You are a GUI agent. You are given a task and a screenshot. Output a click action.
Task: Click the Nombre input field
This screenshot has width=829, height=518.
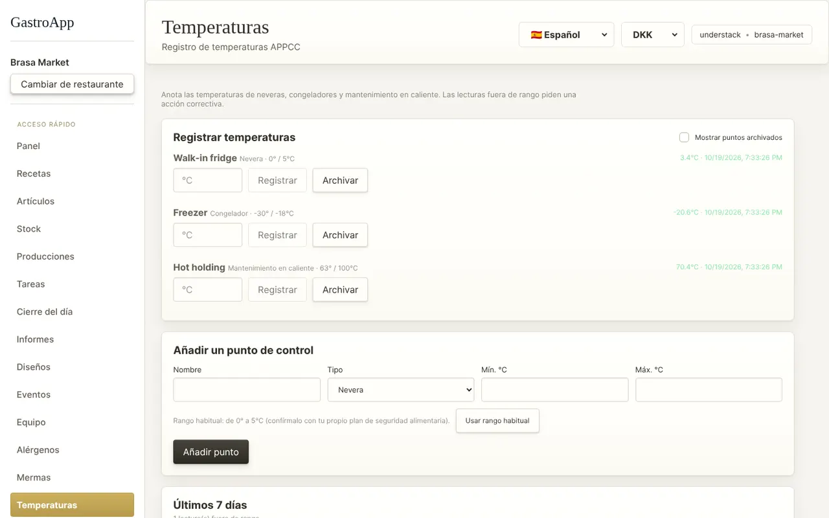point(247,390)
